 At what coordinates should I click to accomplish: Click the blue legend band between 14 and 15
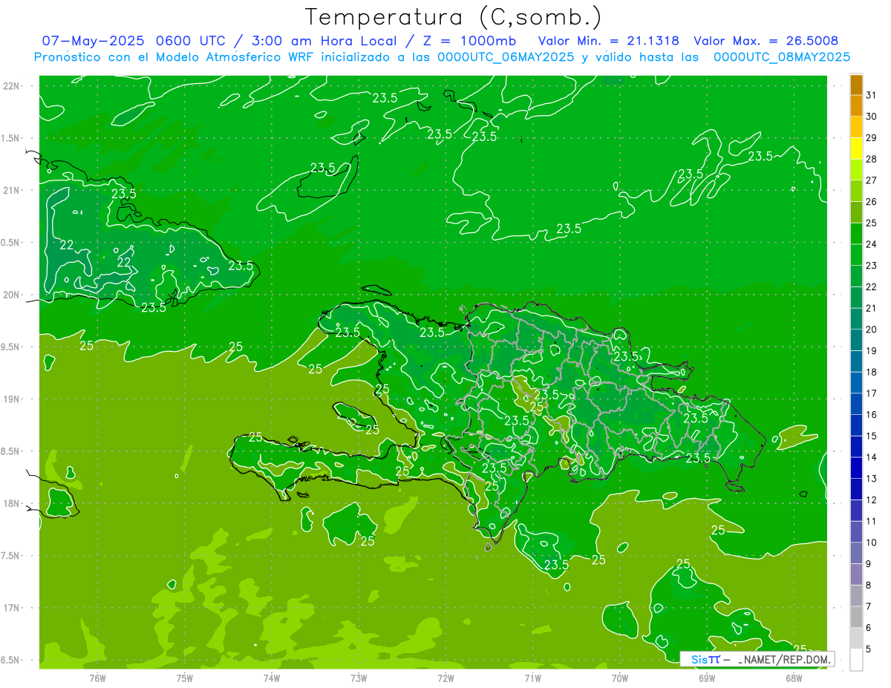(856, 447)
